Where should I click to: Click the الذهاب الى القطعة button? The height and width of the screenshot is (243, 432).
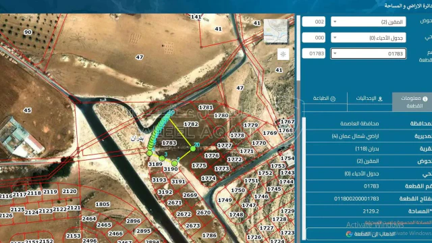pos(369,234)
